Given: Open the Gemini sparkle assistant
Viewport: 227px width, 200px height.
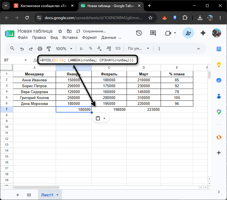Looking at the screenshot, I should coord(203,33).
